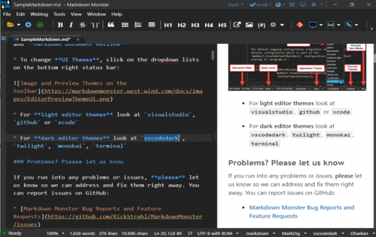376x237 pixels.
Task: Apply the H5 heading
Action: tap(222, 25)
